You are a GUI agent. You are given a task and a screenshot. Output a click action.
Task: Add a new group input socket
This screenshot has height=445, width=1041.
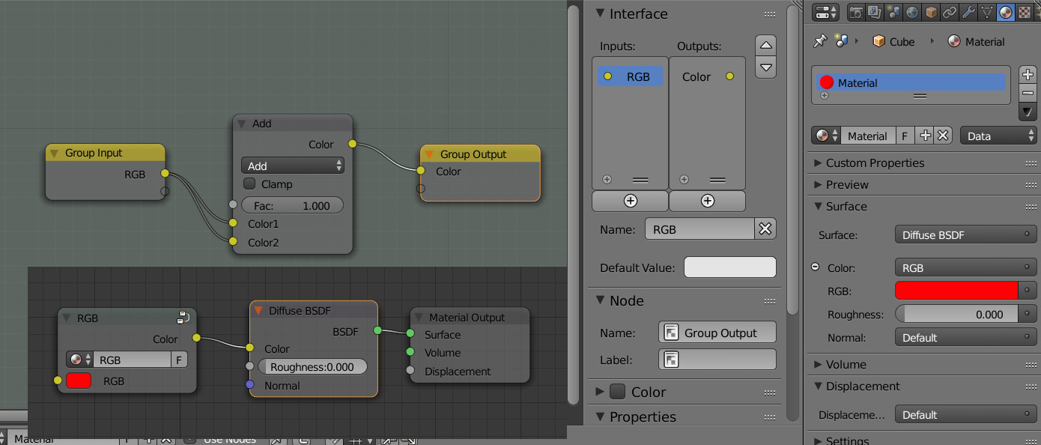(x=630, y=201)
